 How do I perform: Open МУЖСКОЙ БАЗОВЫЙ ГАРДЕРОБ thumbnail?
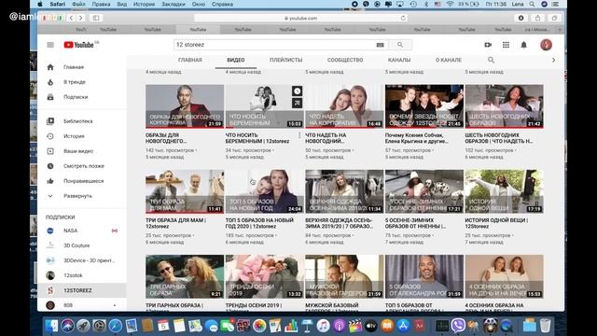[x=344, y=276]
